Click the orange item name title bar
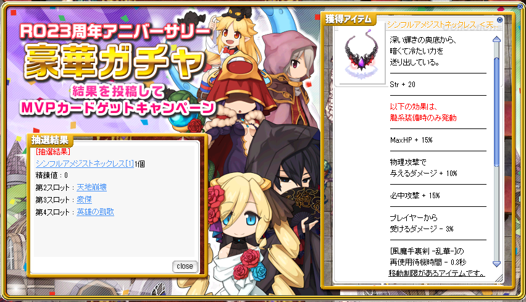 click(x=441, y=25)
